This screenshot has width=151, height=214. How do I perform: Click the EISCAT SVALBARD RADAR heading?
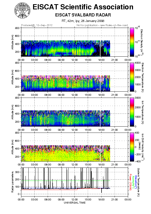[x=83, y=15]
